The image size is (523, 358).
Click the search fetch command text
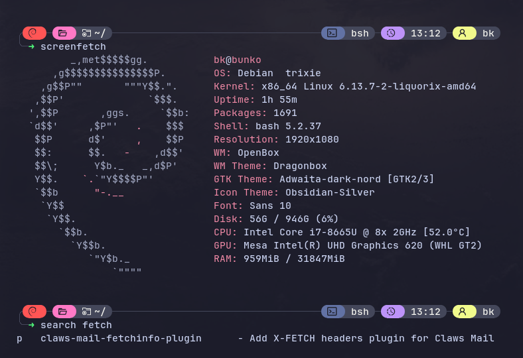(76, 325)
